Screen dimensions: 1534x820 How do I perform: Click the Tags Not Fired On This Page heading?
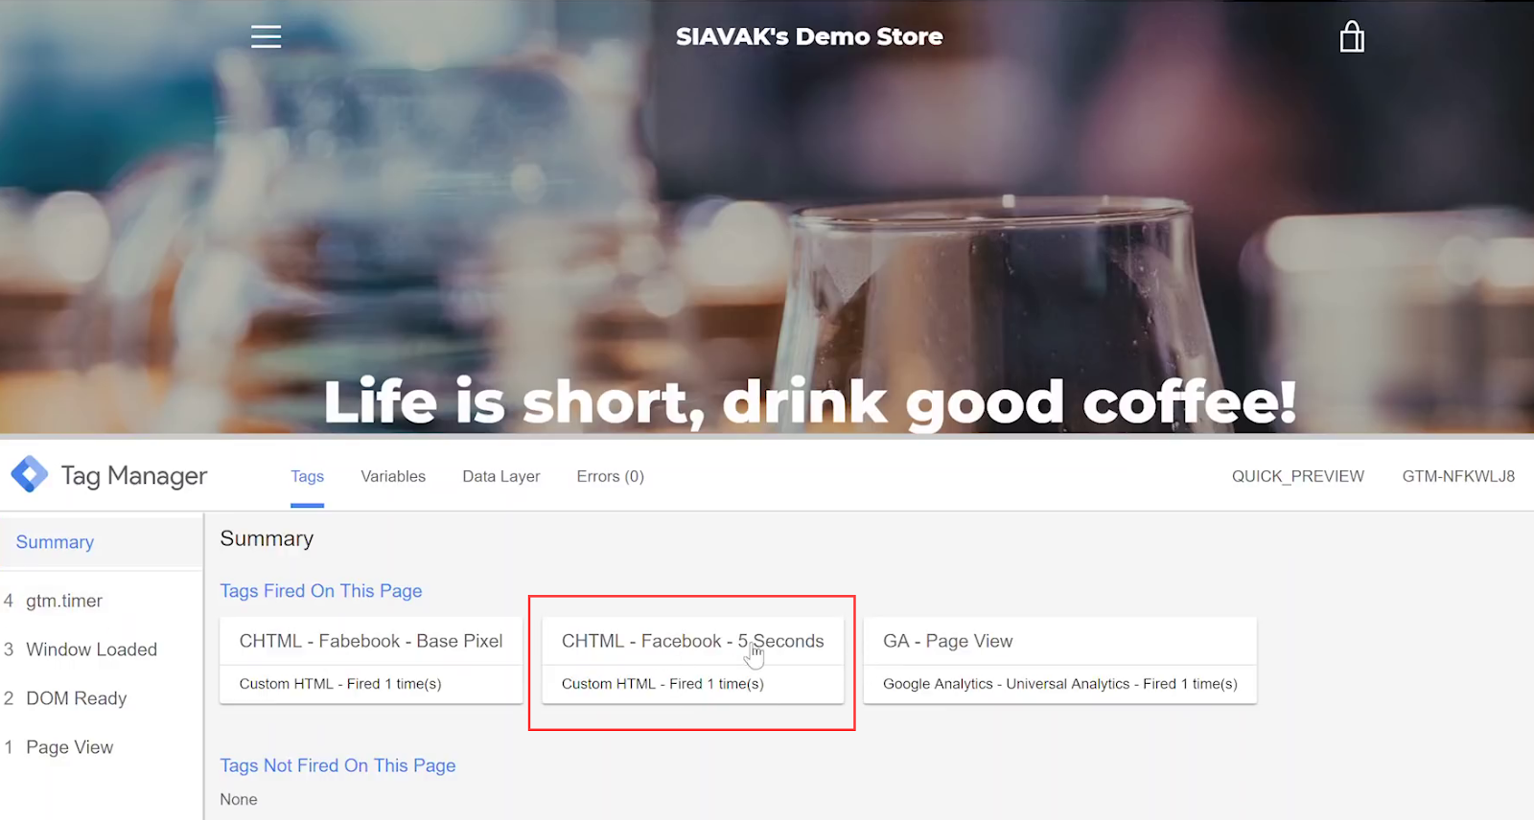point(337,765)
